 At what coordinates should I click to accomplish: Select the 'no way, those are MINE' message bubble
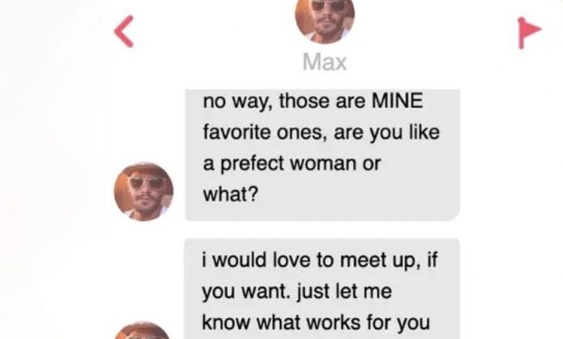pyautogui.click(x=323, y=155)
